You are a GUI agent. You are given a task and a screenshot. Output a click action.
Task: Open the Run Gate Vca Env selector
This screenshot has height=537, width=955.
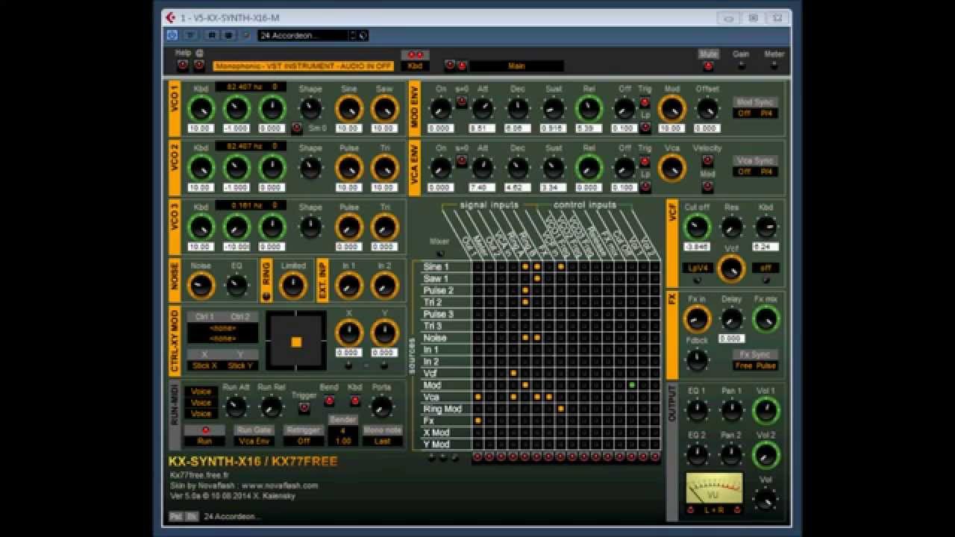pos(254,441)
